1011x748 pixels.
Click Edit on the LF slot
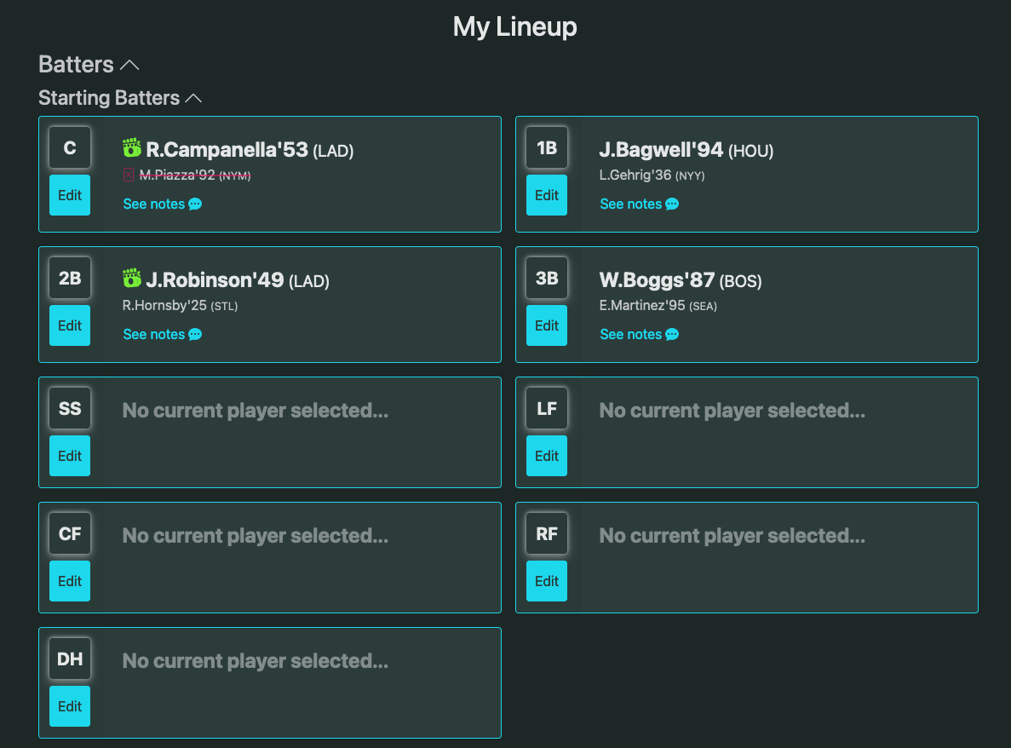coord(547,456)
